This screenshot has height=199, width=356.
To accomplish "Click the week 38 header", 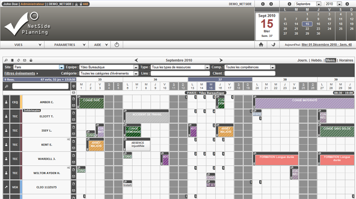I will tap(284, 79).
